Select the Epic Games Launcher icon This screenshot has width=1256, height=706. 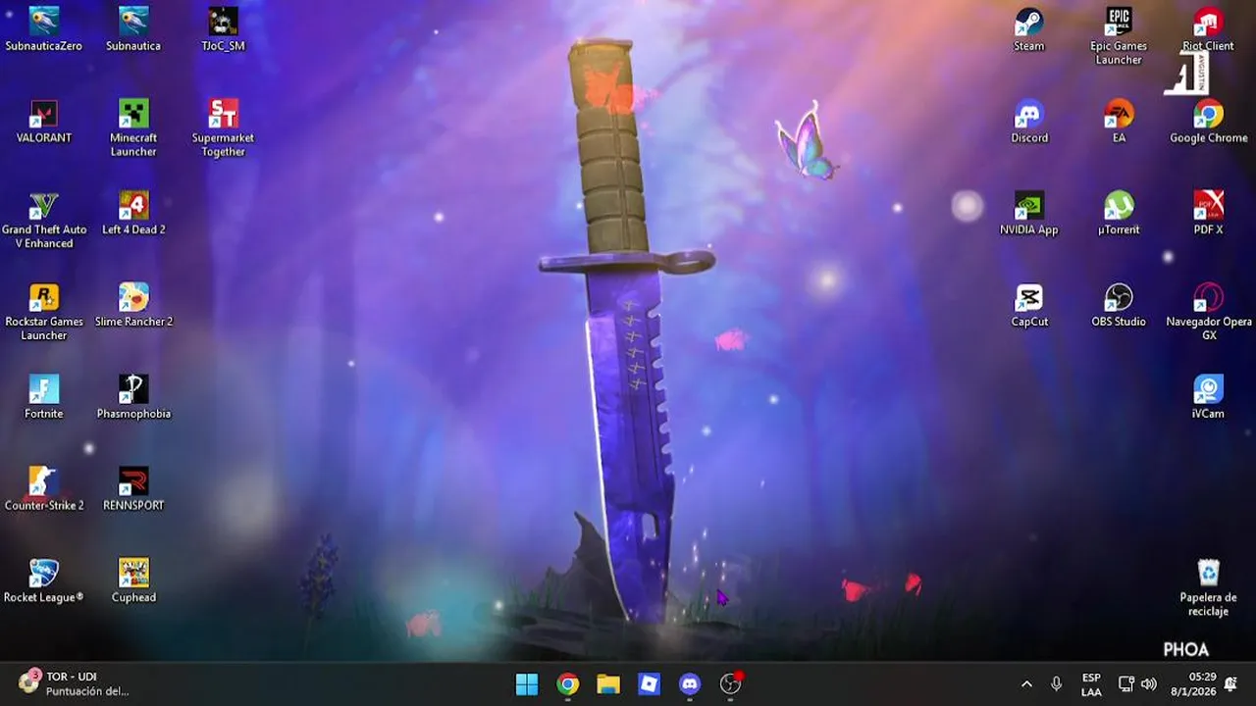1119,36
